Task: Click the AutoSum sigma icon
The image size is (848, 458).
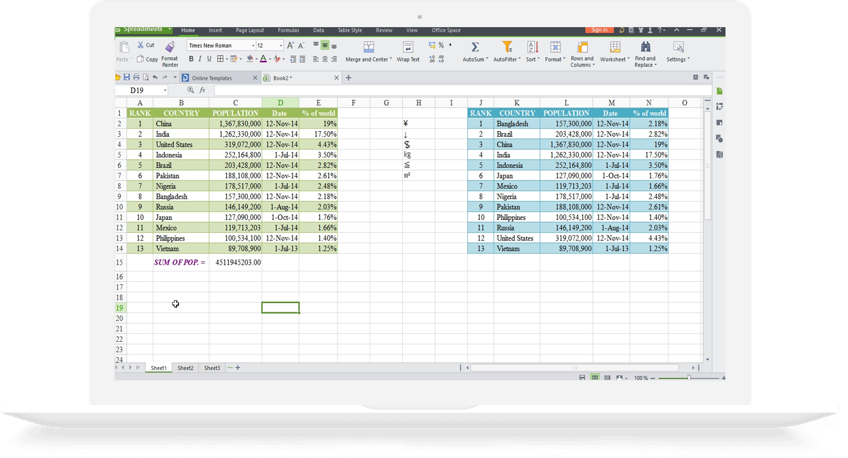Action: click(475, 47)
